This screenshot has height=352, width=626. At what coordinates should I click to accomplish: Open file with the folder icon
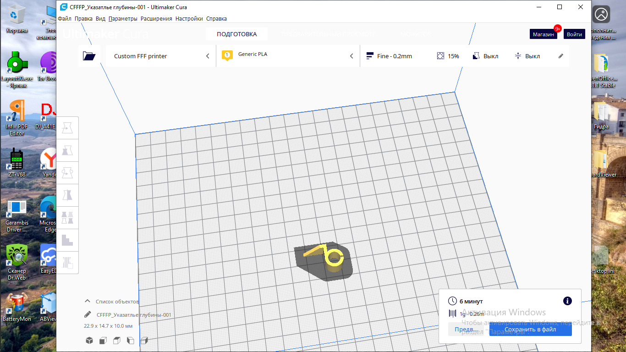89,56
